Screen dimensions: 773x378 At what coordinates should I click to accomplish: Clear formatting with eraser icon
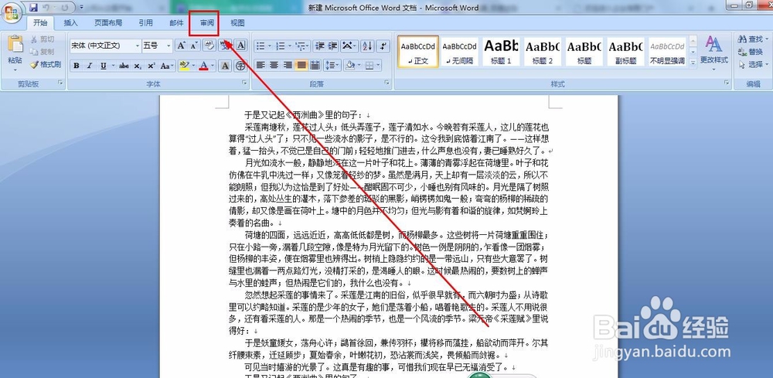click(209, 46)
